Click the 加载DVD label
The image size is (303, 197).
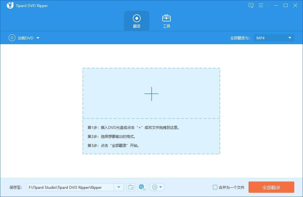(x=26, y=38)
